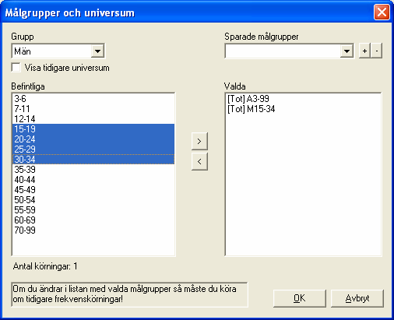Expand the Sparade målgrupper dropdown

347,51
